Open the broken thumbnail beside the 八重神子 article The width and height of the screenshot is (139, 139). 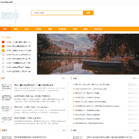tap(7, 88)
